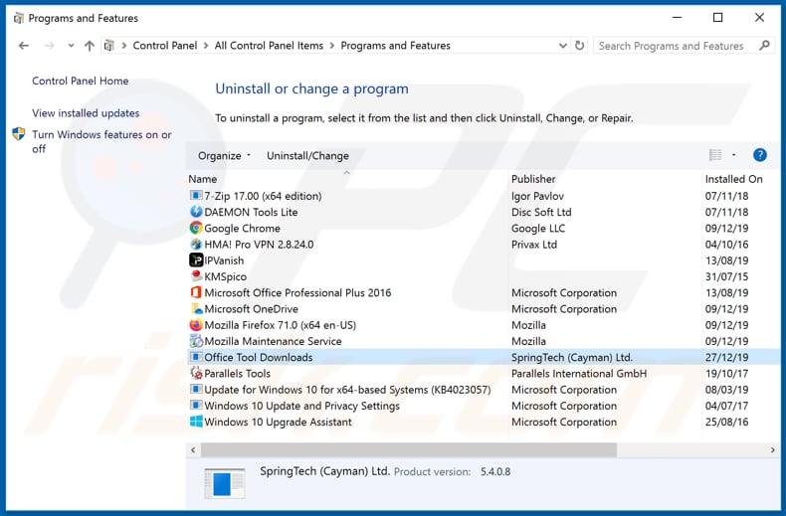Click publisher Igor Pavlov cell
This screenshot has height=516, width=786.
tap(537, 196)
